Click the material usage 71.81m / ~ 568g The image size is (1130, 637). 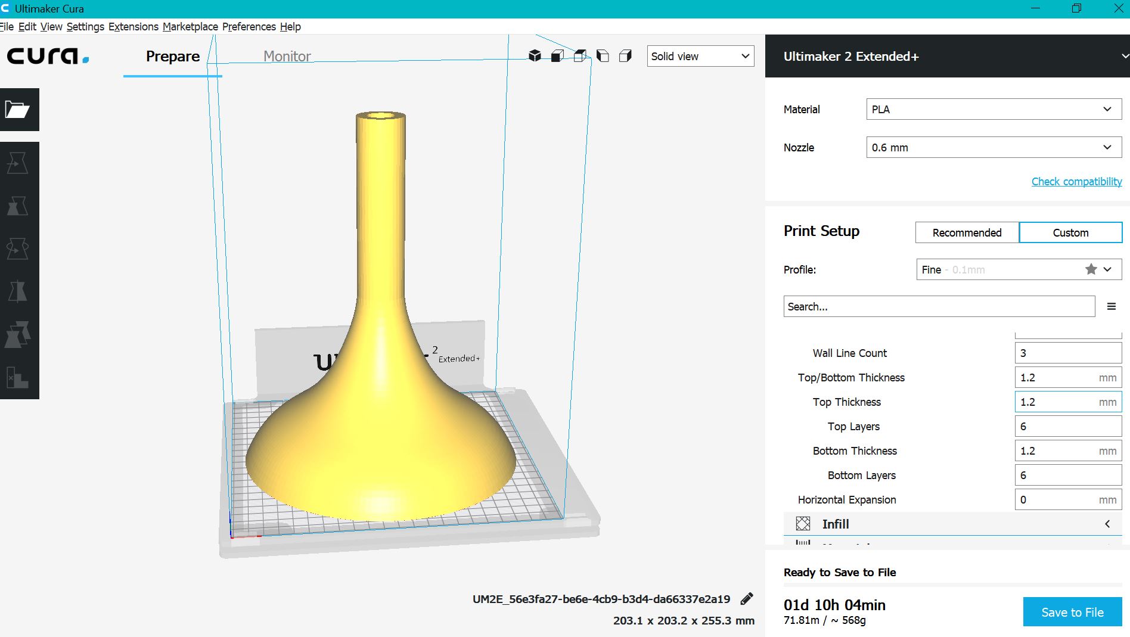pos(825,620)
